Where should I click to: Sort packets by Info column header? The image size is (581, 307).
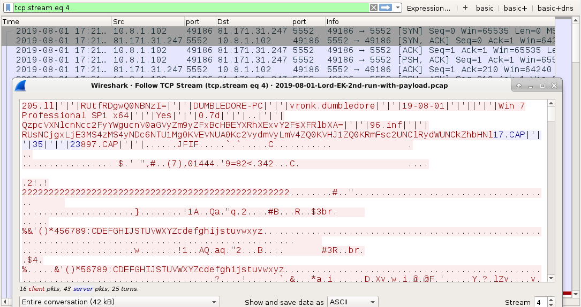tap(440, 21)
